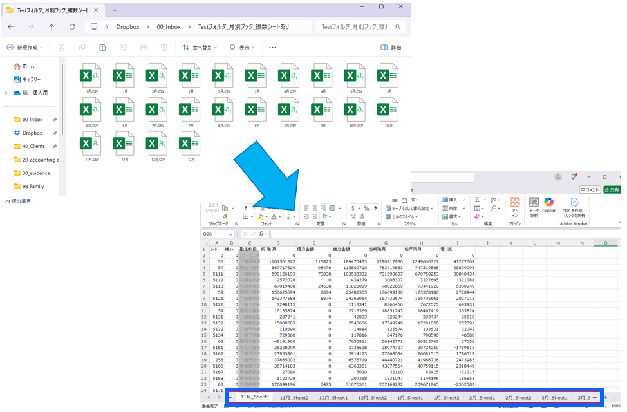Toggle the Details (詳細) pane in Explorer

[391, 48]
